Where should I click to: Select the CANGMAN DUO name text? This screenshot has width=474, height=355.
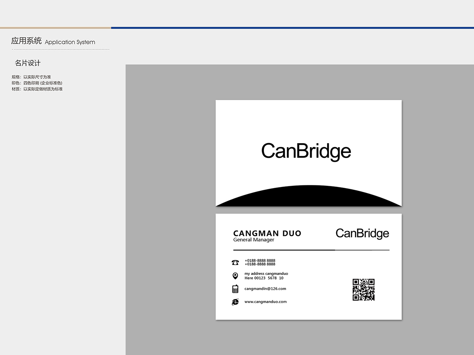click(x=267, y=233)
